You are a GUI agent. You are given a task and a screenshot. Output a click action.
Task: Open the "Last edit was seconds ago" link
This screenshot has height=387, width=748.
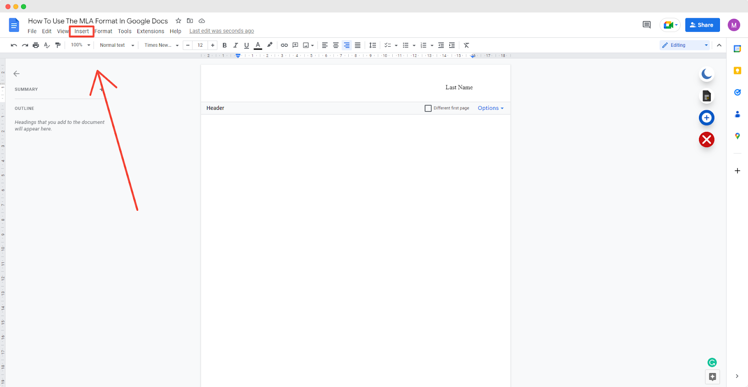[x=222, y=31]
